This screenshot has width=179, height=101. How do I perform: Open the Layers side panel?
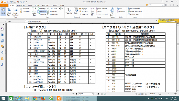pyautogui.click(x=2, y=41)
